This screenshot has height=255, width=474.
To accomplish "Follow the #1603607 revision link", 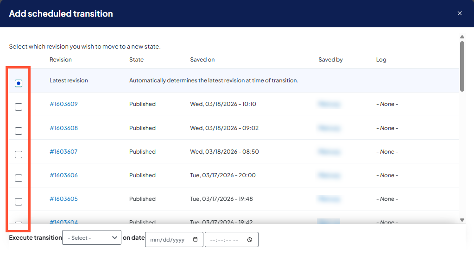I will click(x=63, y=151).
